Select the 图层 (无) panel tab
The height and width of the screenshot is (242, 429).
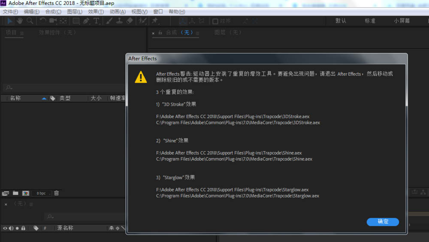pos(228,33)
